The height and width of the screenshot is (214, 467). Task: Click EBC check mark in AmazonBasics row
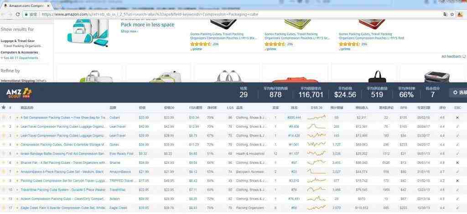pyautogui.click(x=457, y=172)
